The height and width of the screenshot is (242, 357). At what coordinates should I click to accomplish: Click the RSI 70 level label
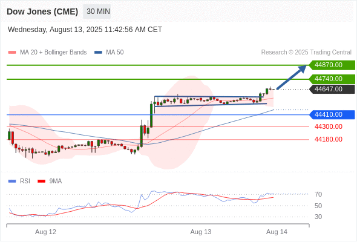pos(318,194)
